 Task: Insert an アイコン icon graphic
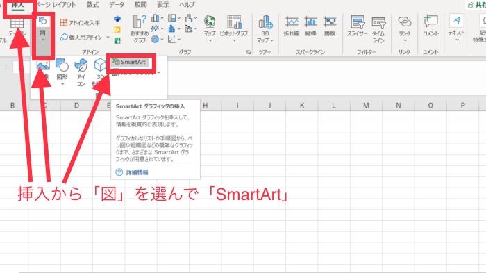[x=81, y=73]
